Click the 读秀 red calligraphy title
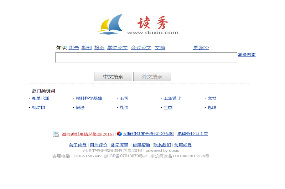 pos(153,22)
